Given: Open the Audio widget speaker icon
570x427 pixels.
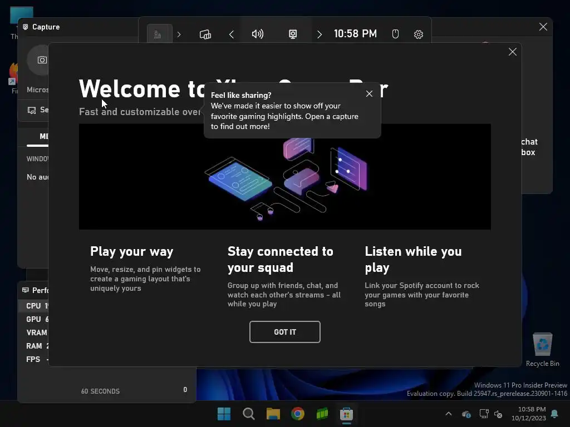Looking at the screenshot, I should coord(257,34).
